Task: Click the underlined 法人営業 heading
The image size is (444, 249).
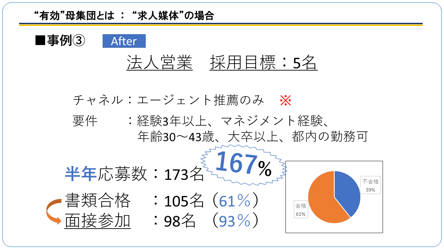Action: click(160, 63)
